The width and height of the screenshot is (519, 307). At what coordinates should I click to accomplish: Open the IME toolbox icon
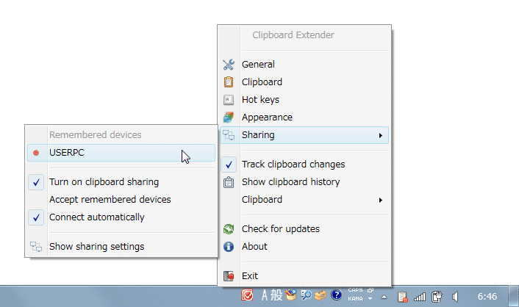(x=321, y=295)
